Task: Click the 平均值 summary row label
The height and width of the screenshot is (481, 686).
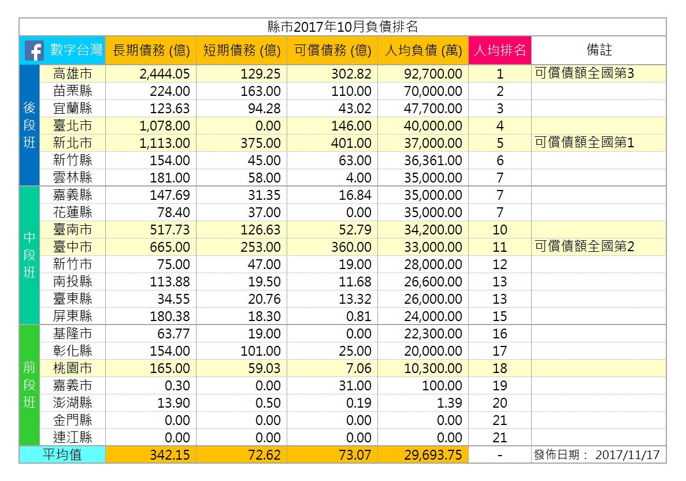Action: point(62,455)
